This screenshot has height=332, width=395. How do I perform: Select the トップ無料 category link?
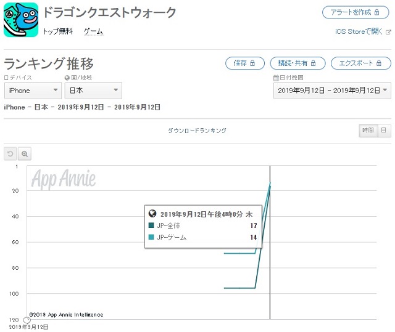click(58, 31)
